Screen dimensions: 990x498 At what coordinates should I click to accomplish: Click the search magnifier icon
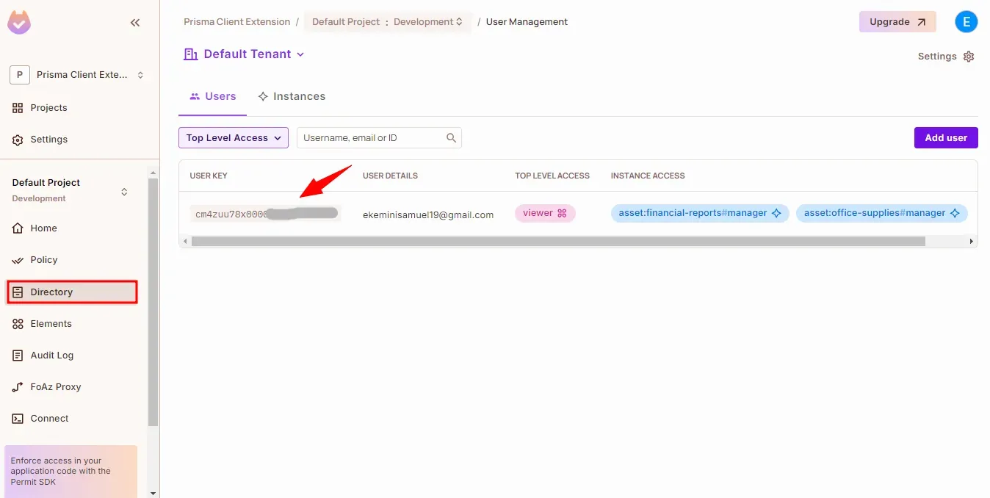click(452, 138)
